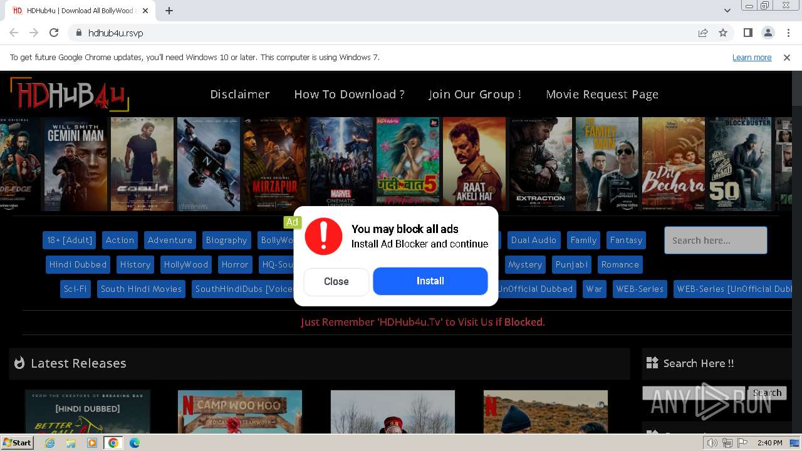The image size is (802, 451).
Task: Click the Extraction movie poster
Action: point(541,164)
